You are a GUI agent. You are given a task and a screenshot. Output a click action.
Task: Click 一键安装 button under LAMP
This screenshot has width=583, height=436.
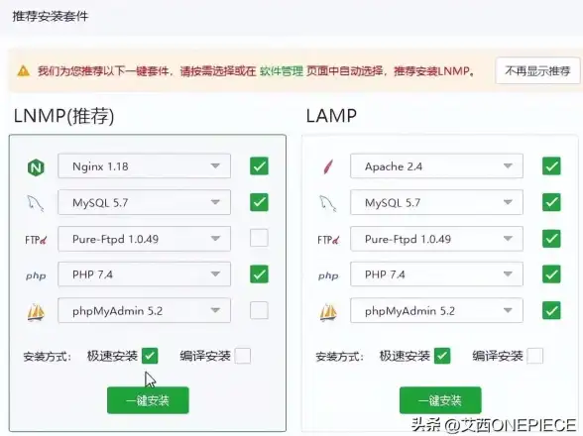[440, 400]
